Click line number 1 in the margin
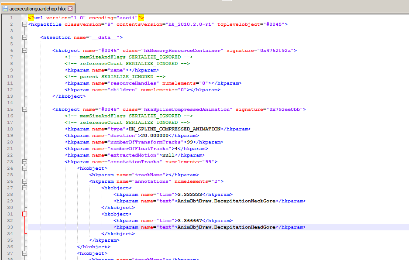 pyautogui.click(x=11, y=18)
